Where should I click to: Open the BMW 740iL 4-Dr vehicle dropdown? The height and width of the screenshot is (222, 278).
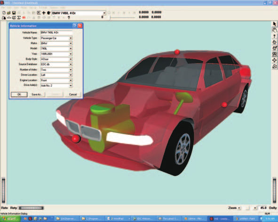pos(104,13)
